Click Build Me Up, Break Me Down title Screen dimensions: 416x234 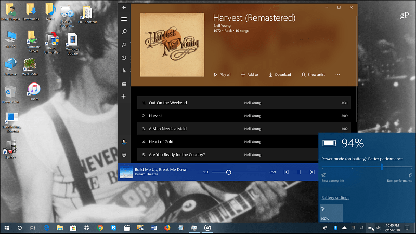161,170
